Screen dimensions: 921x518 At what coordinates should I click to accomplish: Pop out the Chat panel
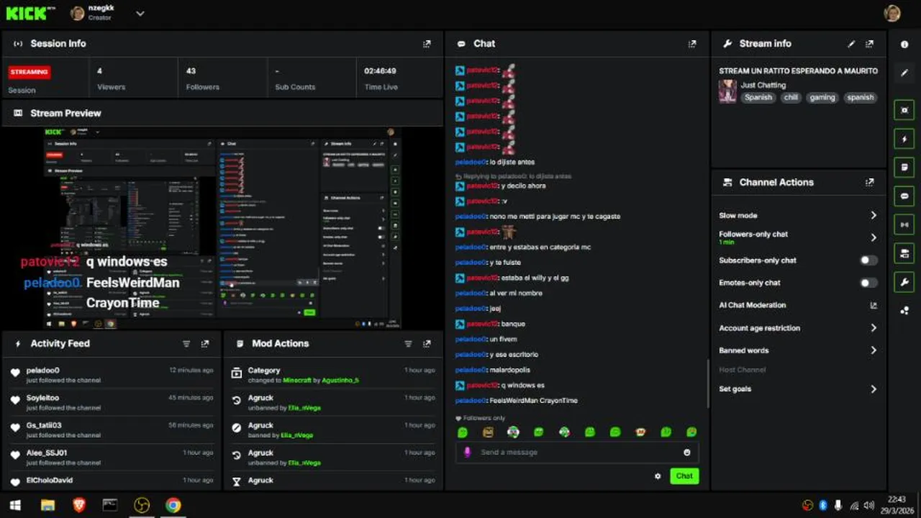[692, 44]
